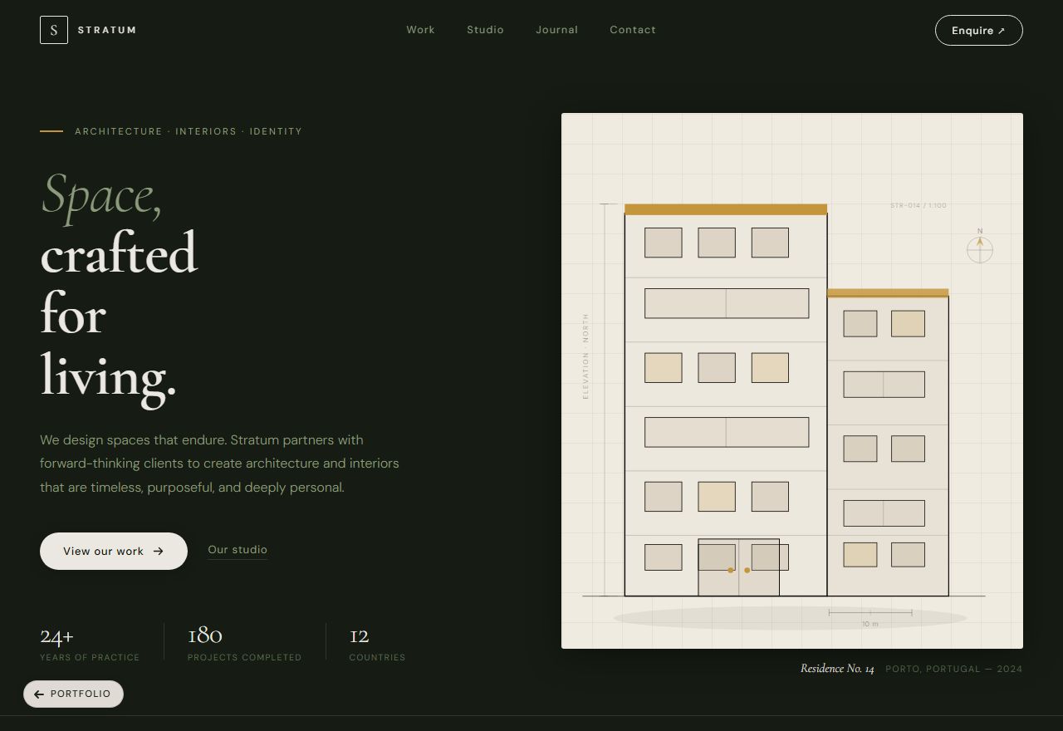Click the 'living.' heading word
This screenshot has height=731, width=1063.
click(108, 378)
